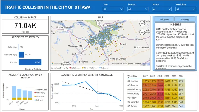Zoom in on the map with plus button

click(142, 24)
